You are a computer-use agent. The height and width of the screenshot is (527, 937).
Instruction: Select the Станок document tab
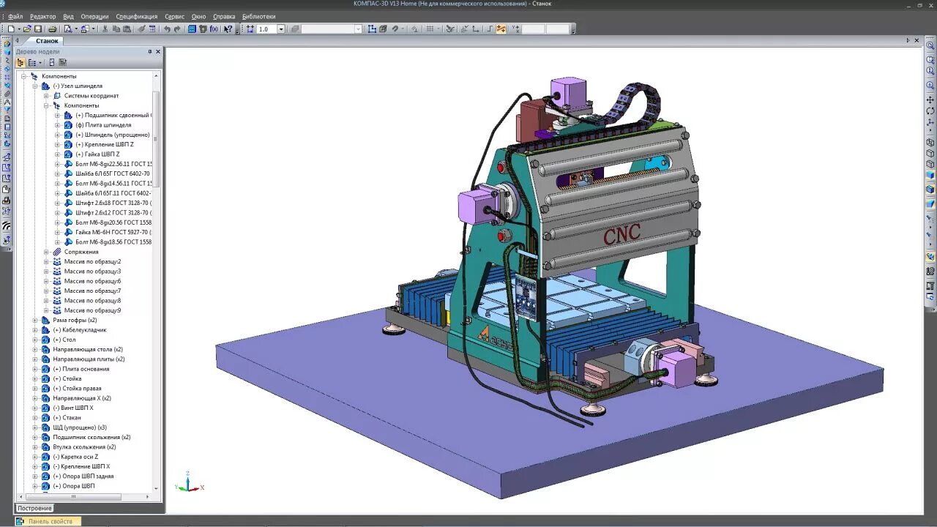point(47,41)
